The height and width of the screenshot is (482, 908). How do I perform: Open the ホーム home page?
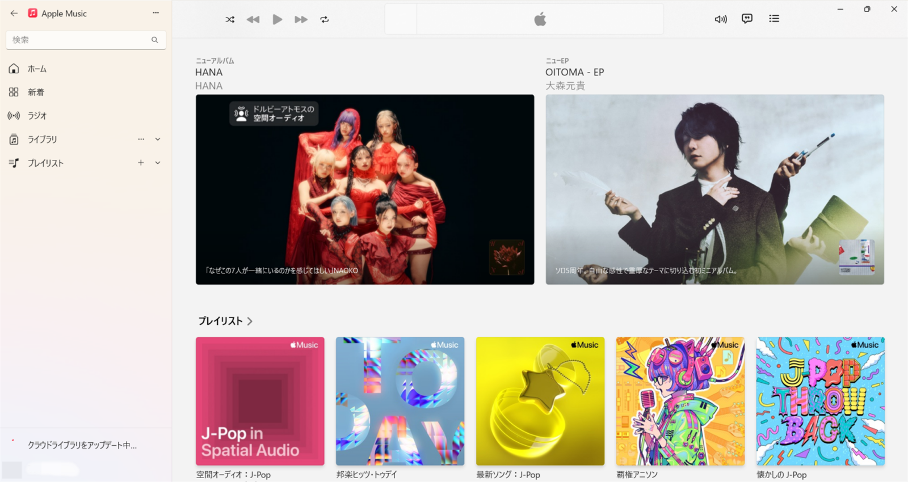coord(86,69)
